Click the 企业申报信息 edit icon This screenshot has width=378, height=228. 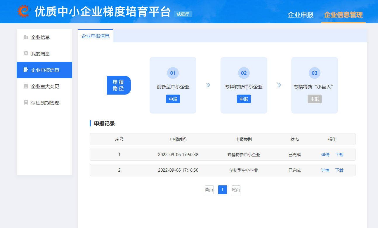tap(26, 70)
